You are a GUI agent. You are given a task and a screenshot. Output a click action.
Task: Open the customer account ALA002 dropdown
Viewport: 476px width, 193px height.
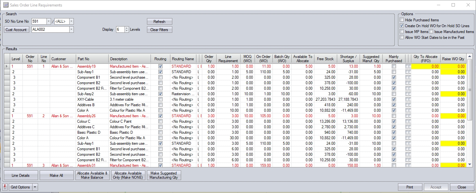72,30
